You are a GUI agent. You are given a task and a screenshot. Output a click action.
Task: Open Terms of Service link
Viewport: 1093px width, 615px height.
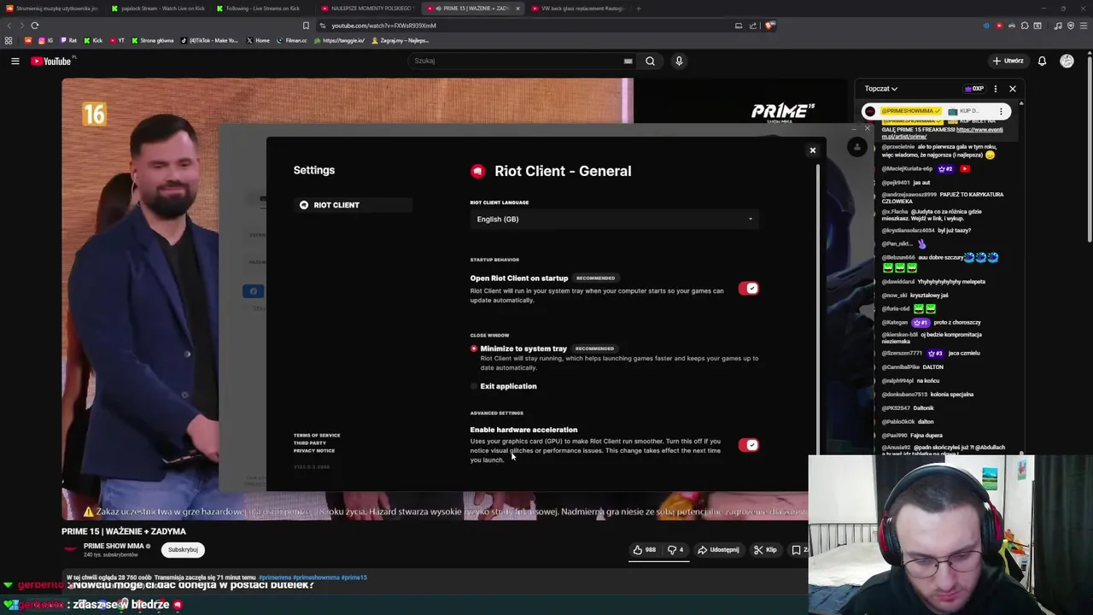(317, 436)
